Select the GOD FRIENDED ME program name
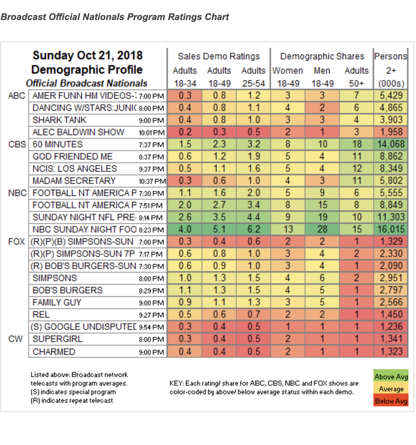 point(72,156)
